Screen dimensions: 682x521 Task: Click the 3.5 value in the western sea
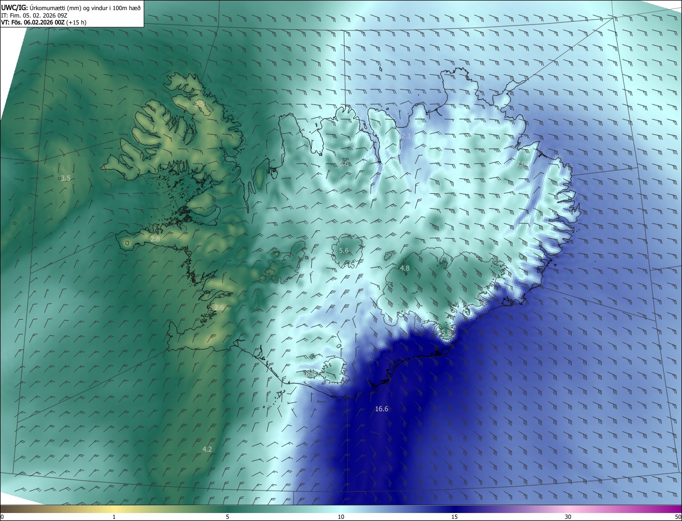pos(65,178)
